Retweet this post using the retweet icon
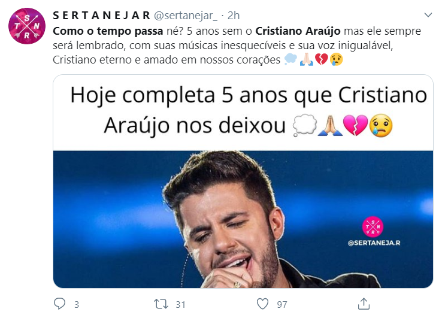This screenshot has width=445, height=318. point(161,304)
